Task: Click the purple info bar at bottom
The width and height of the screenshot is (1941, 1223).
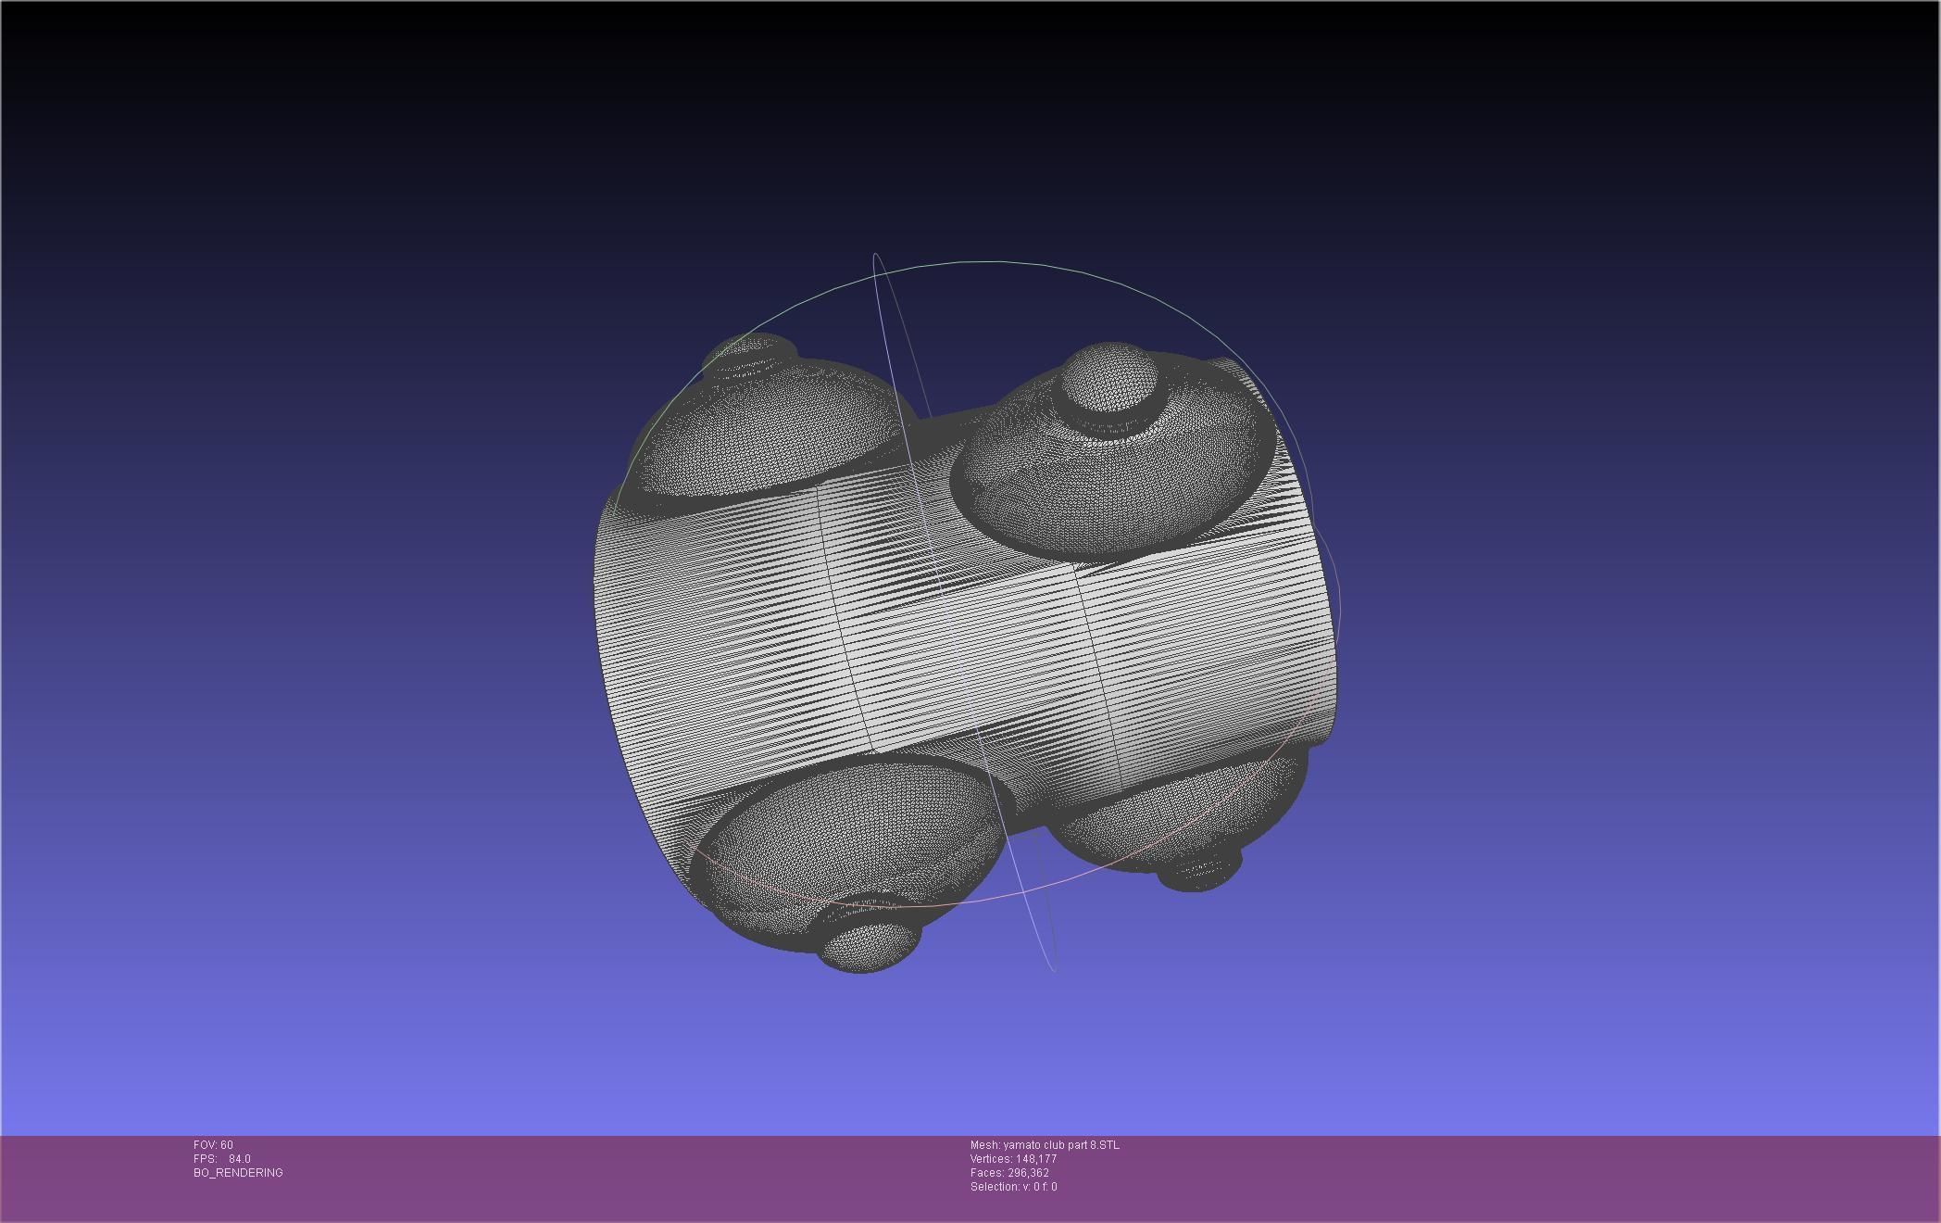Action: [x=1482, y=1177]
